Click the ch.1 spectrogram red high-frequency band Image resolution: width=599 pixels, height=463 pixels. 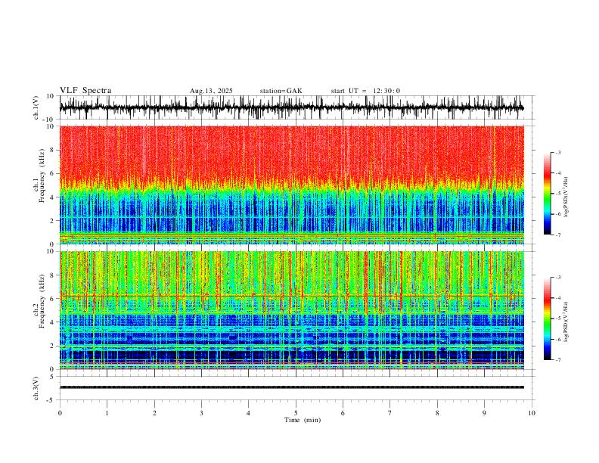(x=292, y=155)
